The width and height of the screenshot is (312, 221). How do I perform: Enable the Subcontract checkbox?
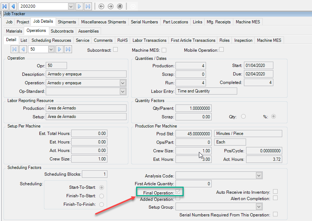tap(115, 50)
